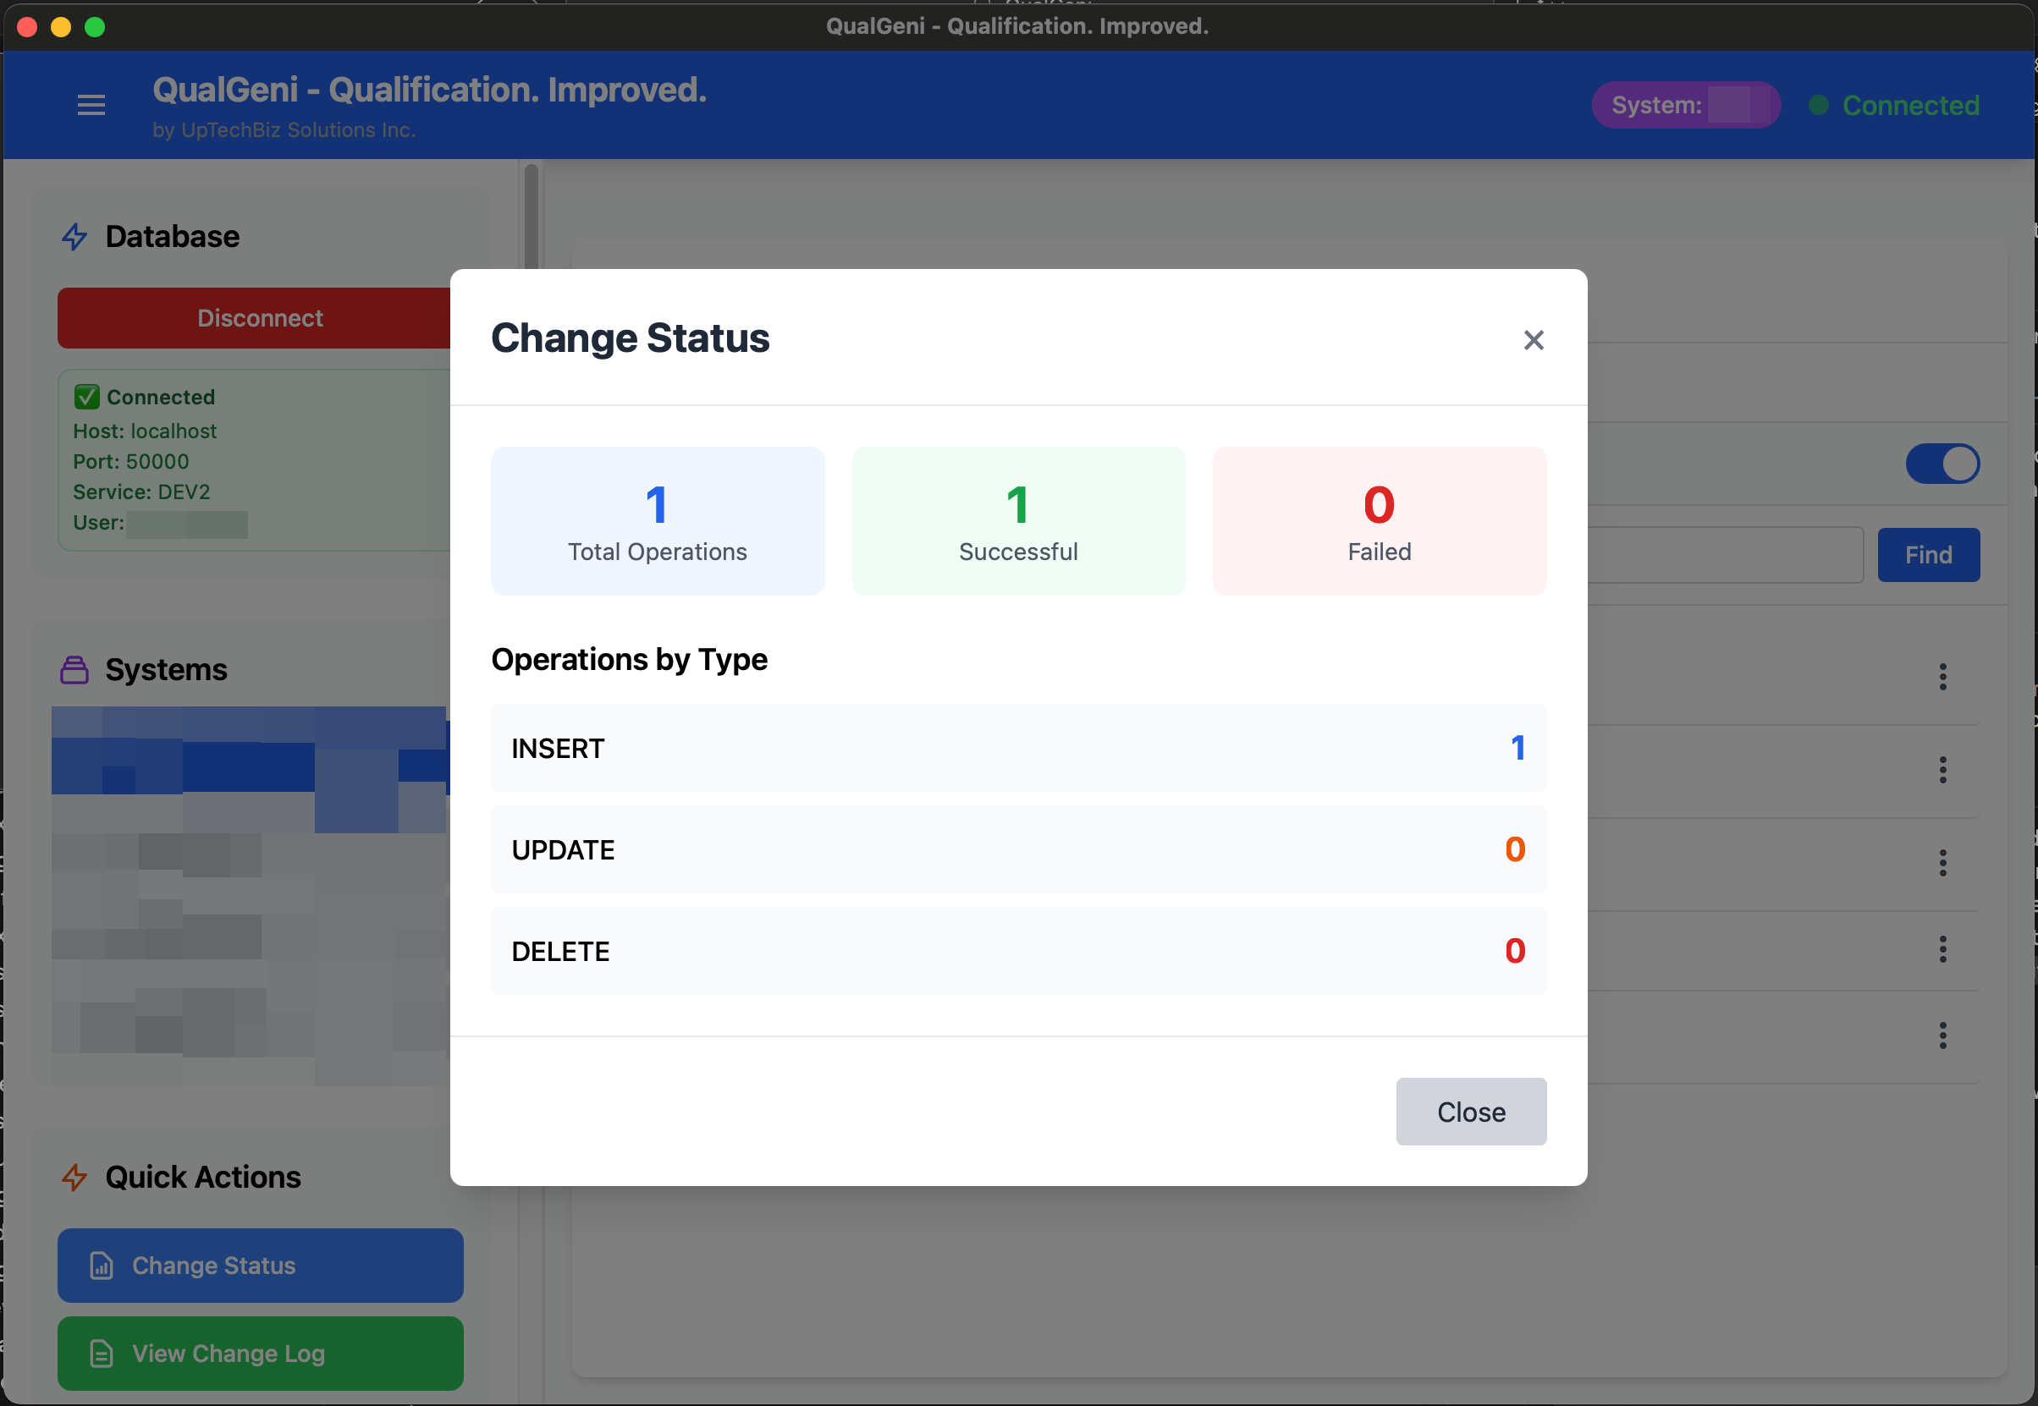Click the Find button
Viewport: 2038px width, 1406px height.
[x=1928, y=555]
